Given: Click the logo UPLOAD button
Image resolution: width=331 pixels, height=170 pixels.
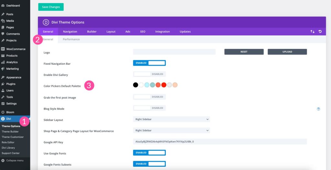Looking at the screenshot, I should (287, 52).
